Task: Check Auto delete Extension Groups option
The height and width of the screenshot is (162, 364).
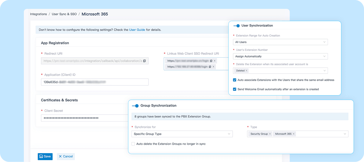Action: (x=133, y=144)
